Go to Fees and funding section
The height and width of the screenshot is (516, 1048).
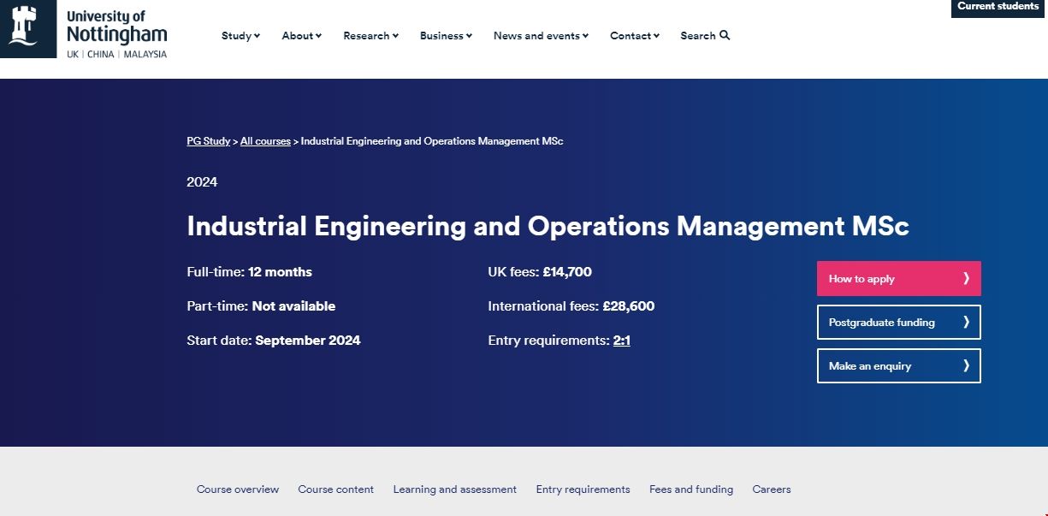tap(690, 489)
